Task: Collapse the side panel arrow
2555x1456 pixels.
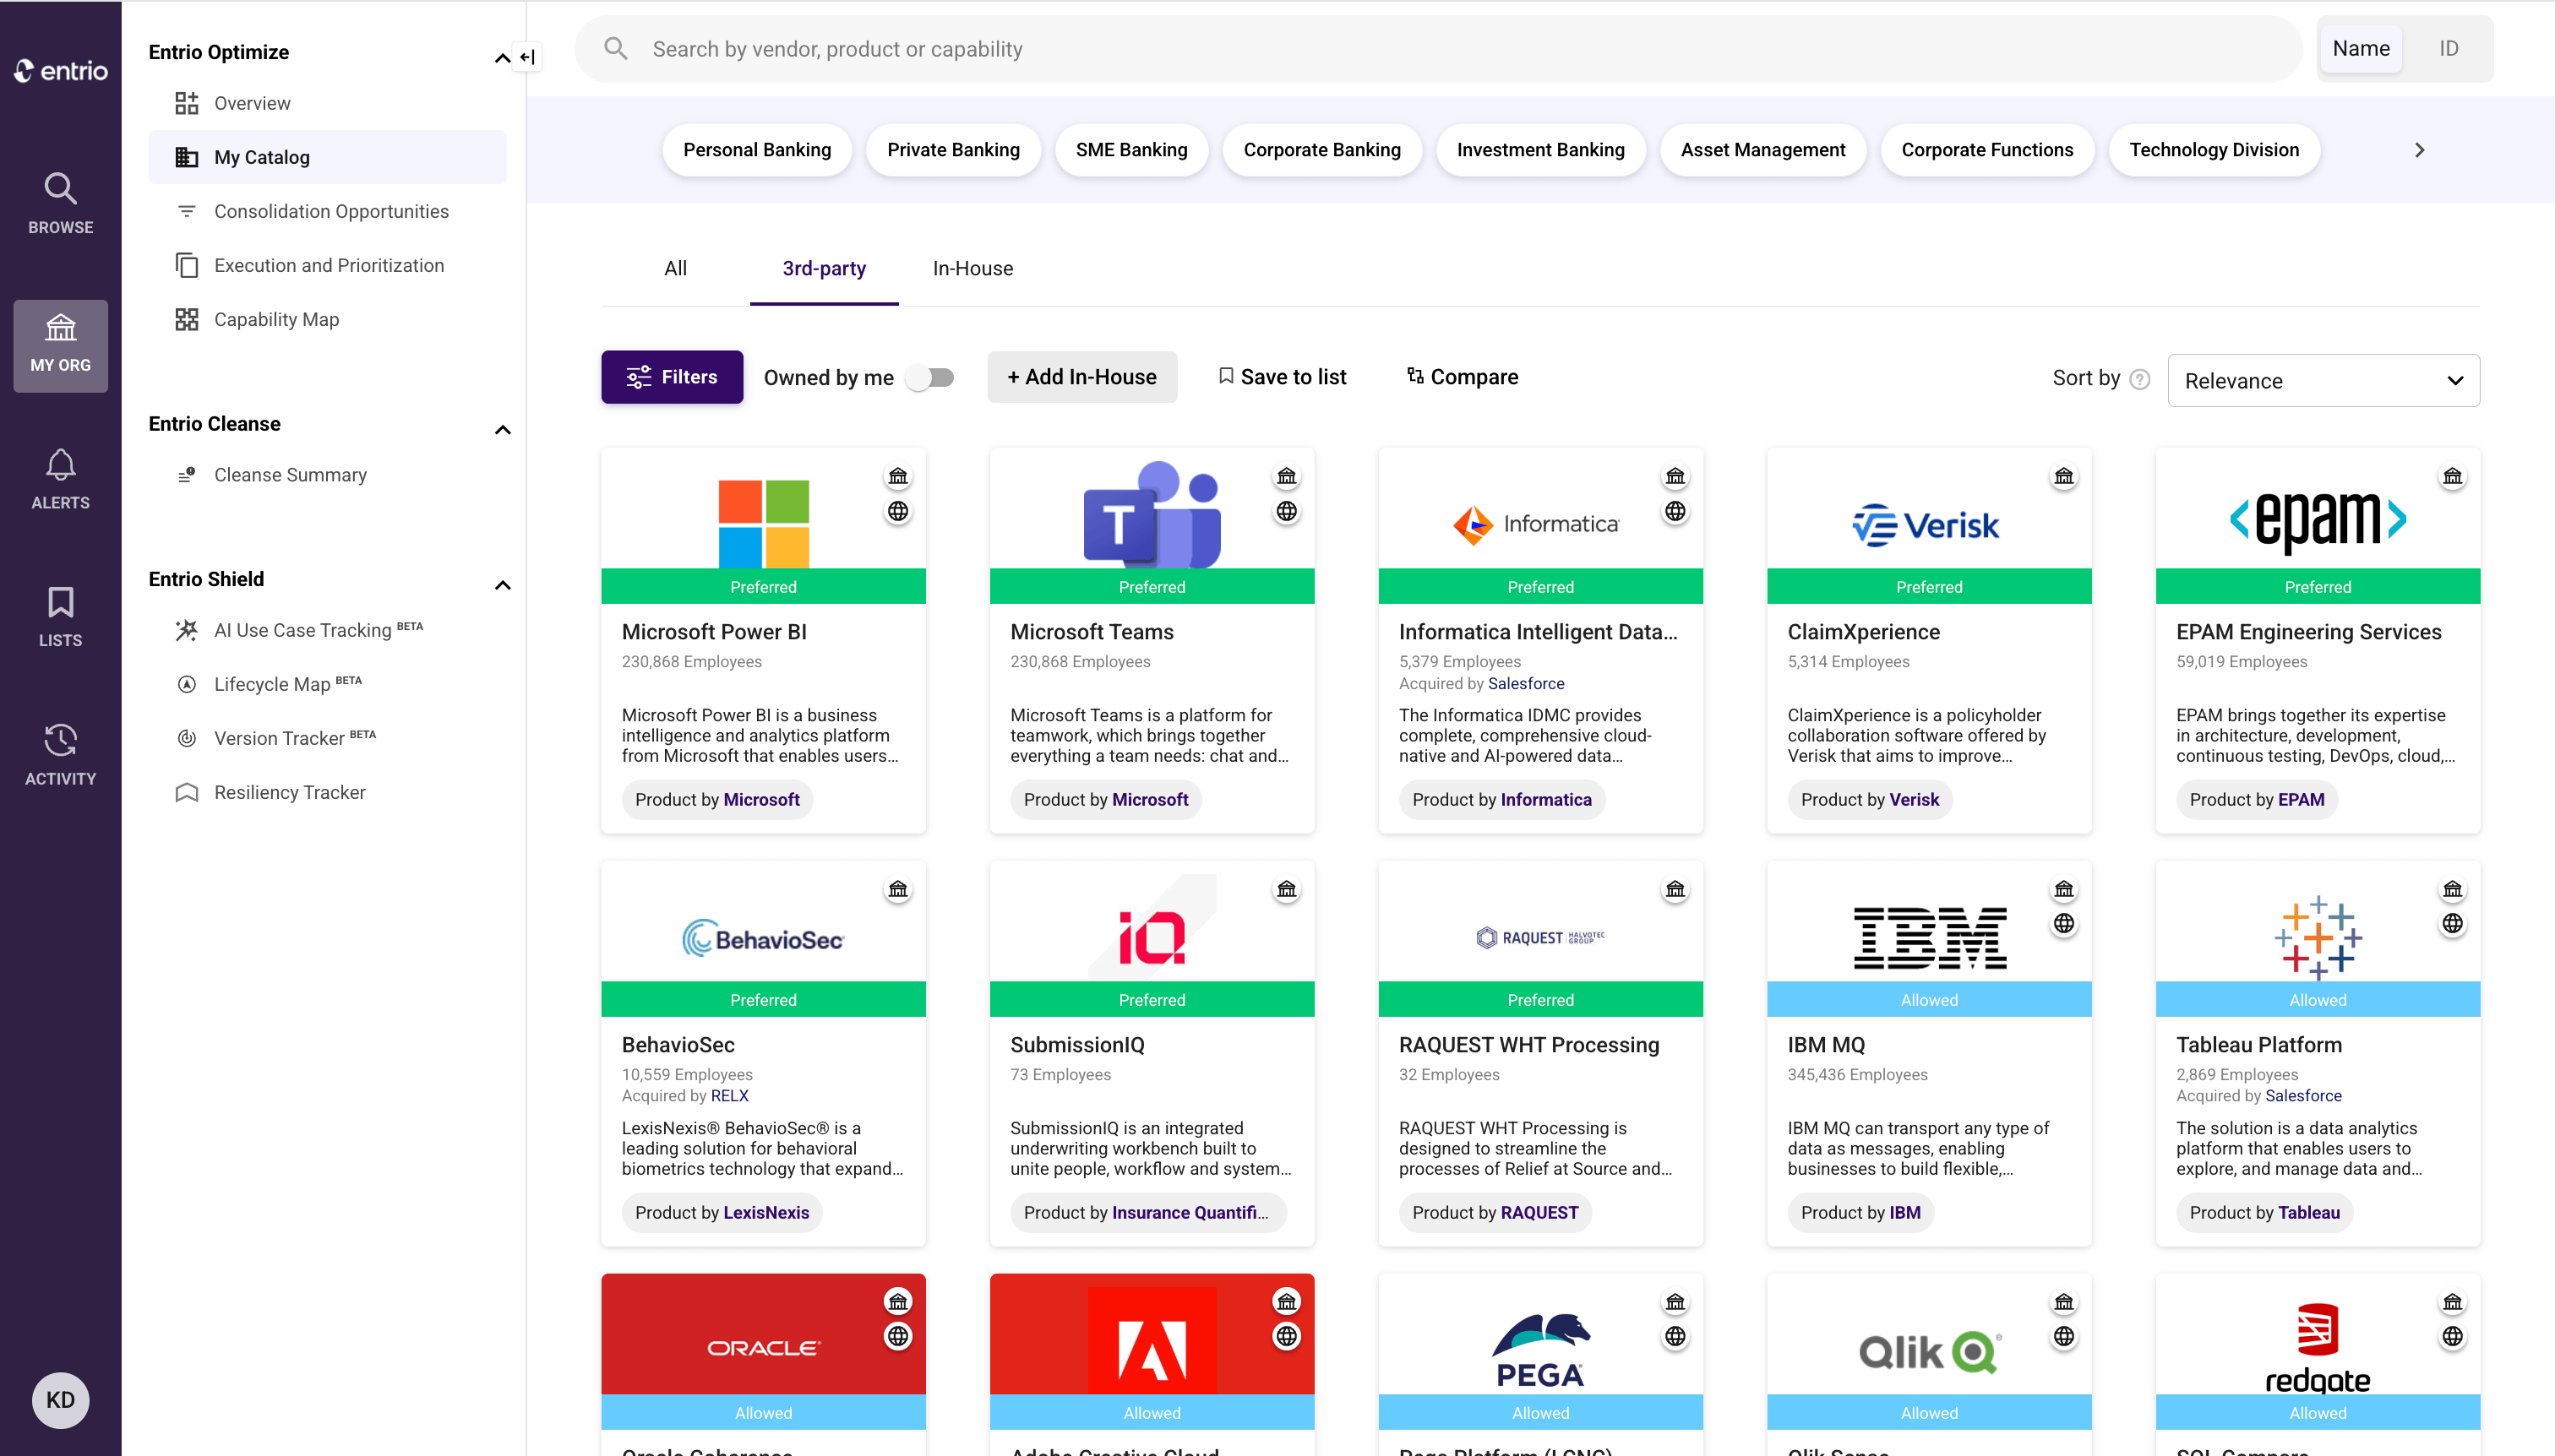Action: tap(527, 57)
